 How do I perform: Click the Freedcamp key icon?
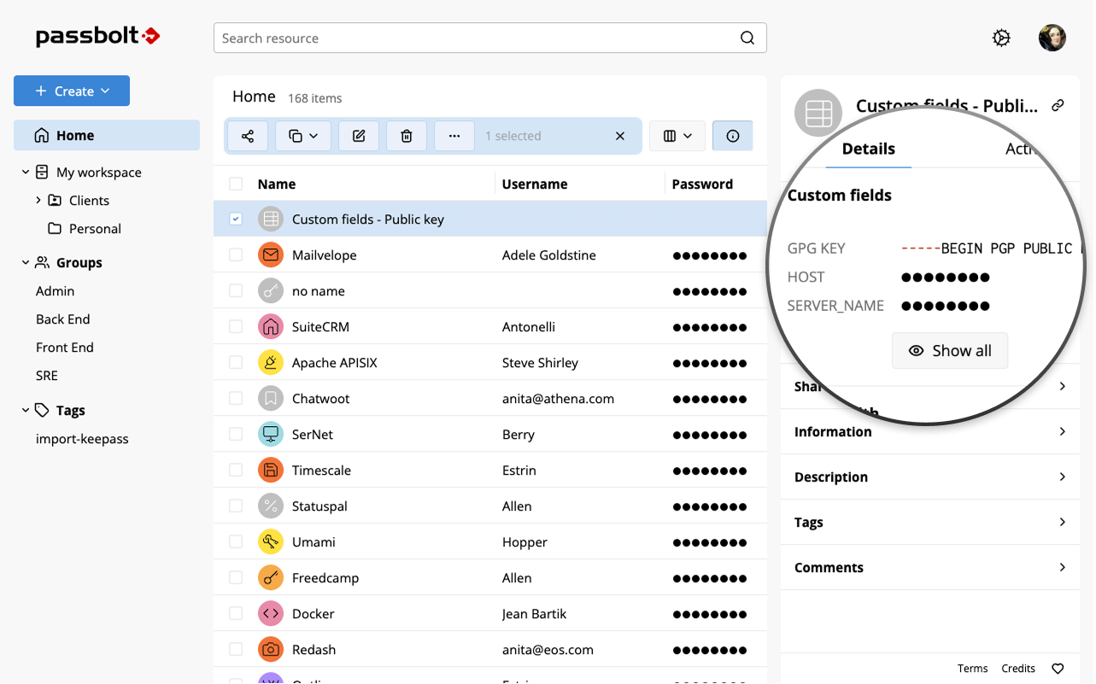tap(271, 577)
